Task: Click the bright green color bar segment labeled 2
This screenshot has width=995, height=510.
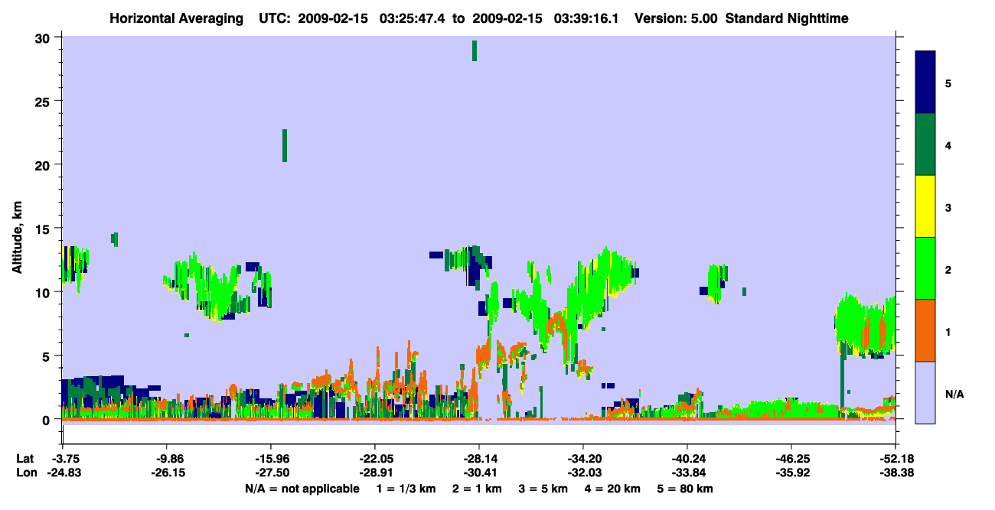Action: tap(925, 268)
